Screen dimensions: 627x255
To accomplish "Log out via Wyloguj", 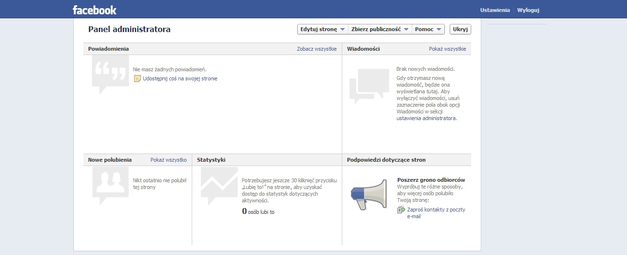I will pyautogui.click(x=528, y=10).
